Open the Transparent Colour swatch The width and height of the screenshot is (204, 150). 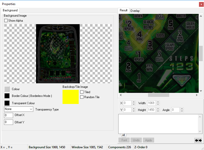click(7, 103)
